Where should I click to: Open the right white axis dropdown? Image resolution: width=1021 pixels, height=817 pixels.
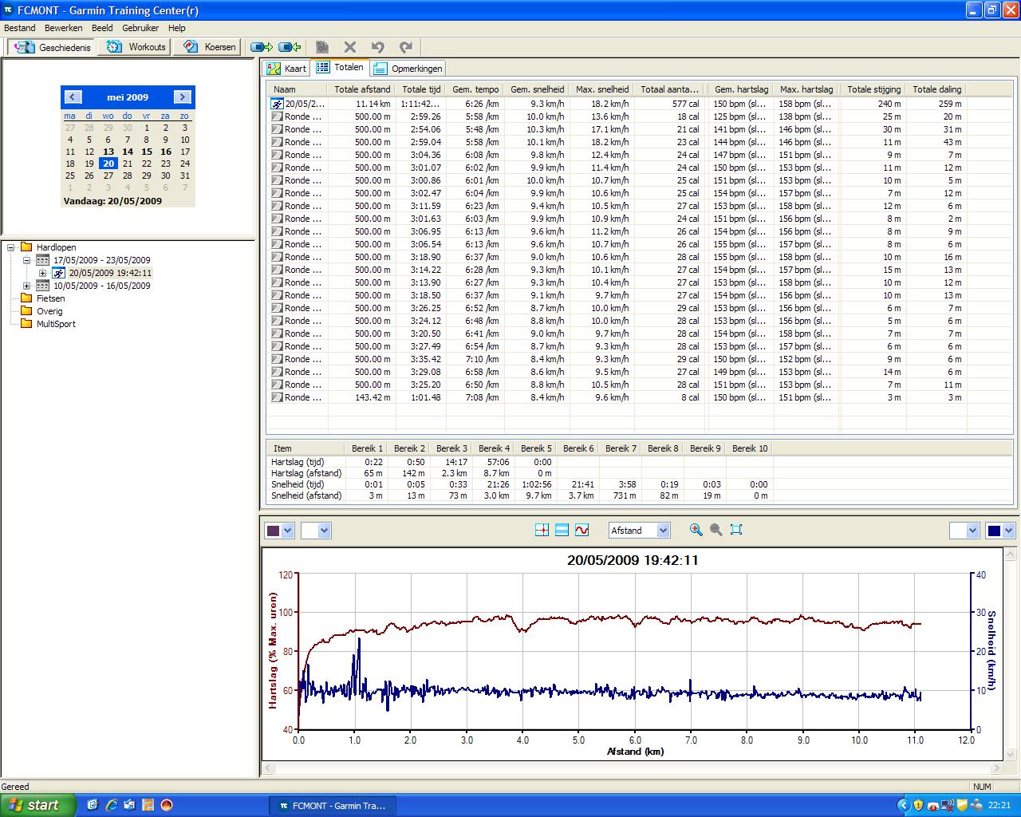point(972,531)
